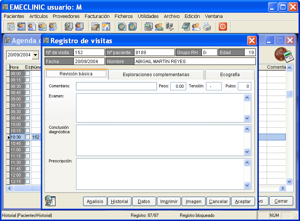
Task: Click the house toolbar icon
Action: pyautogui.click(x=106, y=27)
